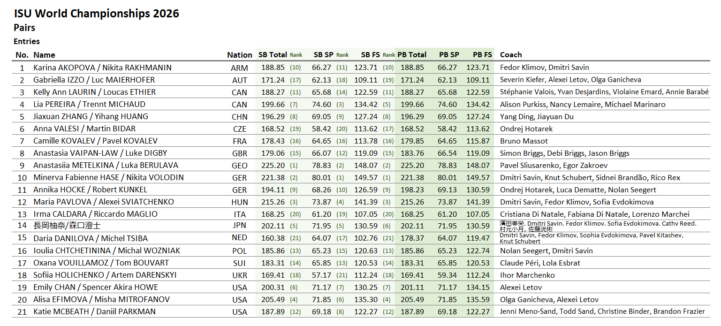This screenshot has height=326, width=721.
Task: Select the HUN nation cell
Action: pos(239,202)
